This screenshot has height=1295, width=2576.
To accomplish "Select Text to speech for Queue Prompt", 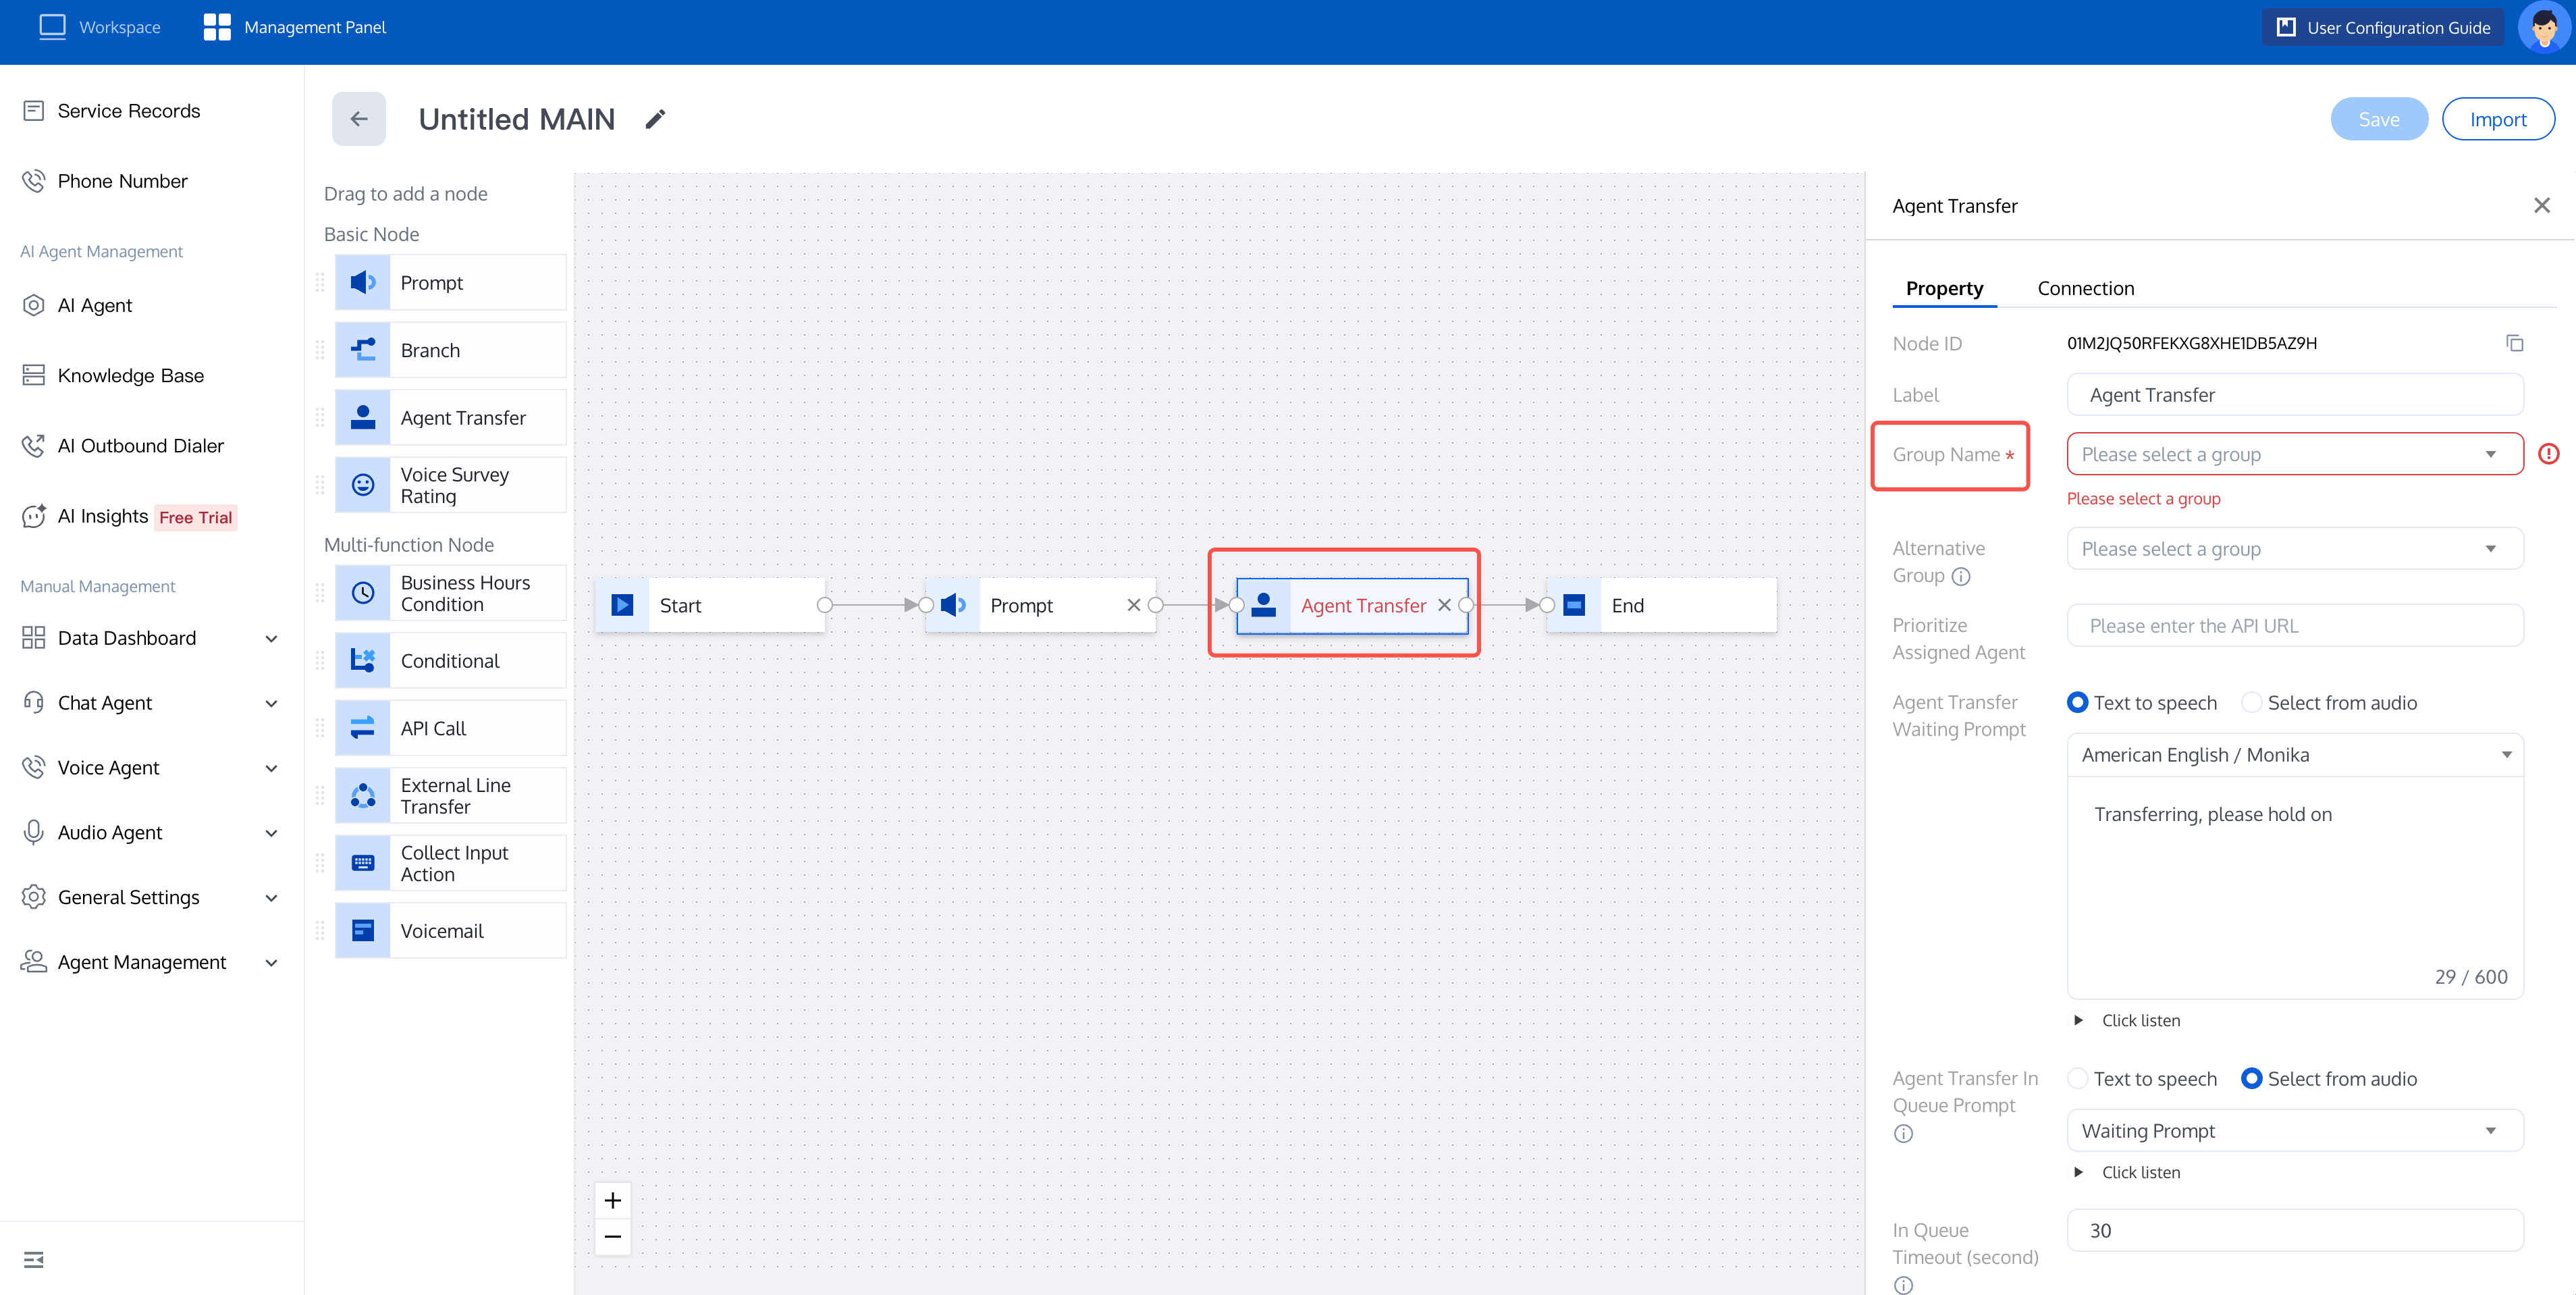I will tap(2077, 1079).
